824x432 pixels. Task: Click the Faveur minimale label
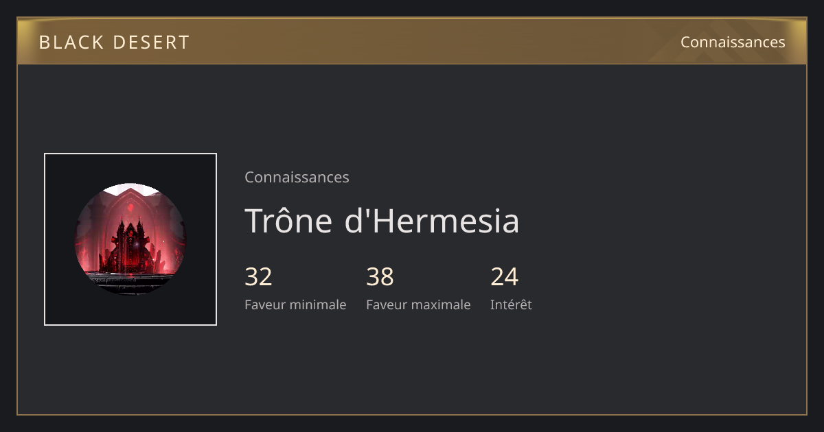pyautogui.click(x=295, y=304)
